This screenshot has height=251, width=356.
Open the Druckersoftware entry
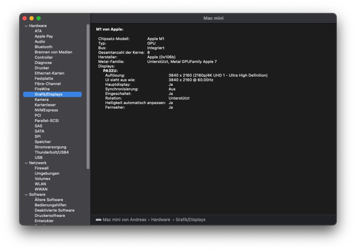(x=50, y=215)
